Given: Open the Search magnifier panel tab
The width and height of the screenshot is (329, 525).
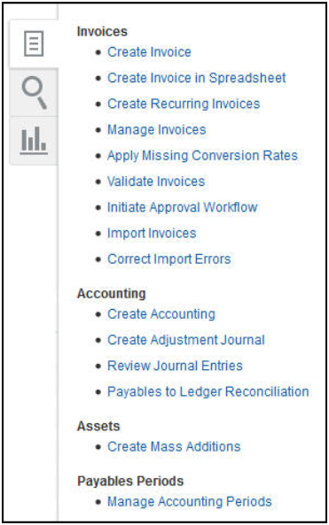Looking at the screenshot, I should [34, 92].
